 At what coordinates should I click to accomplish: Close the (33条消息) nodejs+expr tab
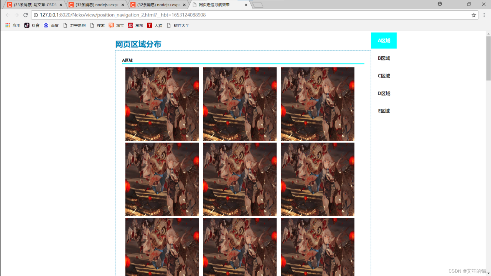click(x=122, y=5)
